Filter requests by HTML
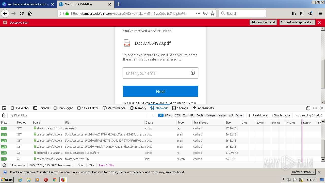 [x=168, y=115]
